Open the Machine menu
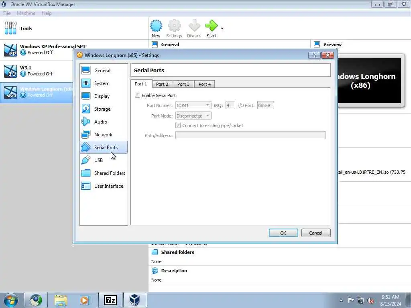The height and width of the screenshot is (308, 411). click(26, 13)
